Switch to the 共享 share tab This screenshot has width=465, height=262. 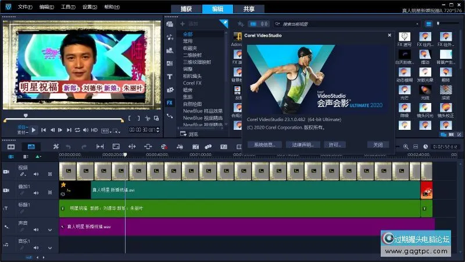coord(249,9)
